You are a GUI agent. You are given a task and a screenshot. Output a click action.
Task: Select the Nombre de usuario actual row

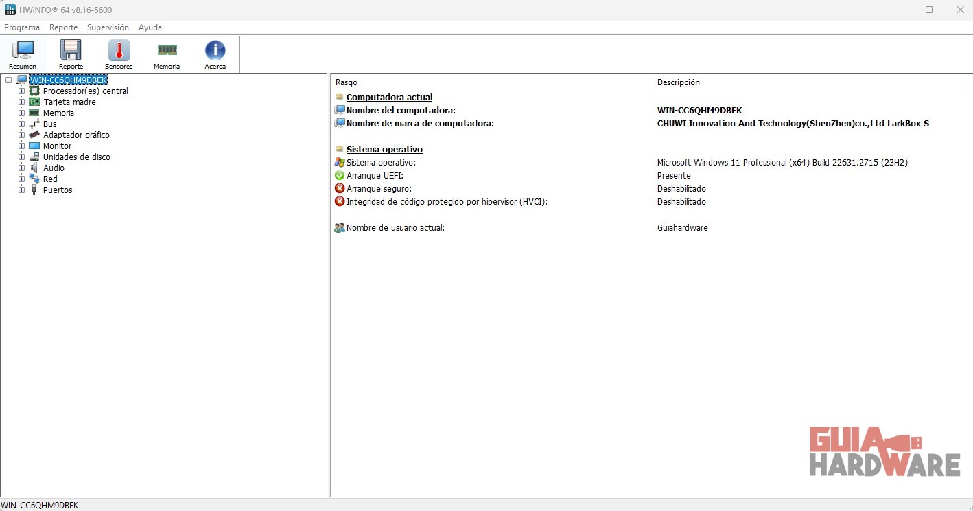click(x=395, y=228)
